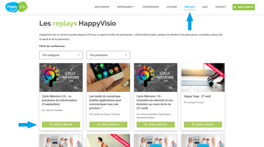Viewport: 264px width, 147px height.
Task: Click replay icon on Les lundis du numérique card
Action: pyautogui.click(x=98, y=125)
